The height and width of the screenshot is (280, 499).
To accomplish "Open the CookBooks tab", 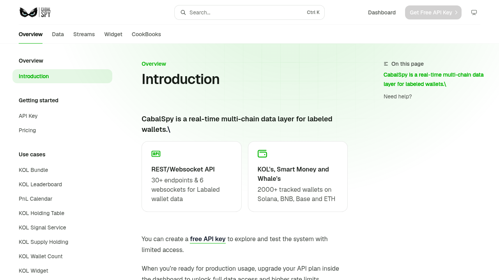I will point(146,34).
